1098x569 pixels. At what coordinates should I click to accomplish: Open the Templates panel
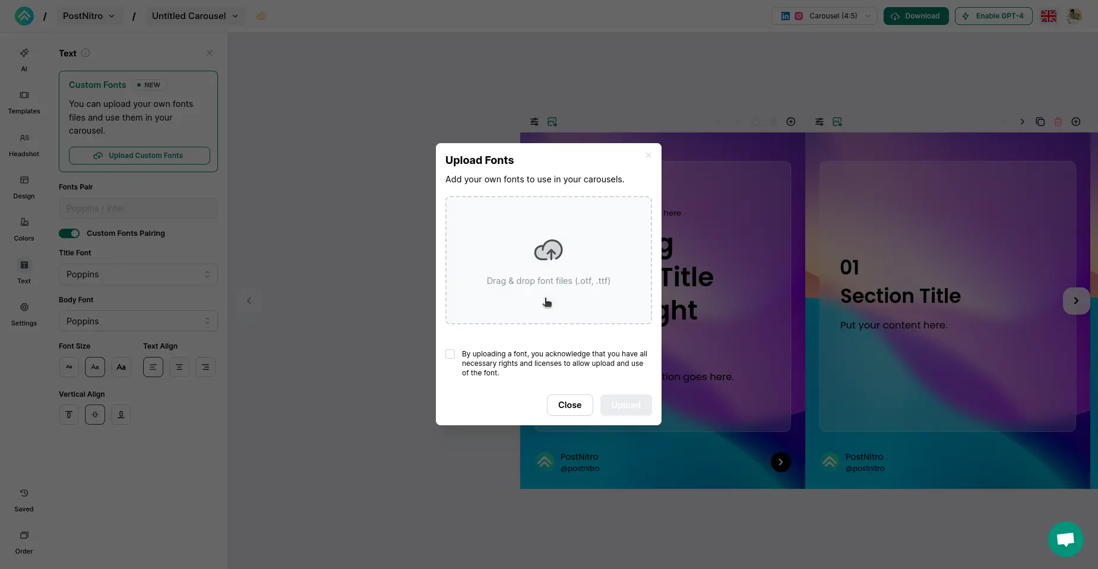[24, 102]
